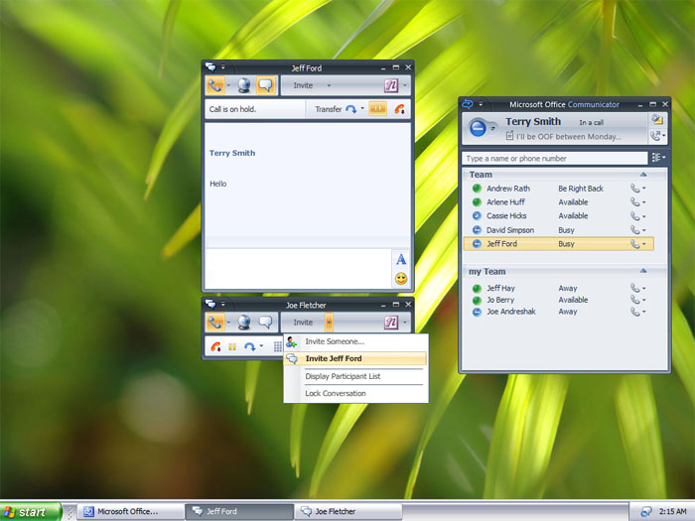Select David Simpson contact

coord(558,230)
